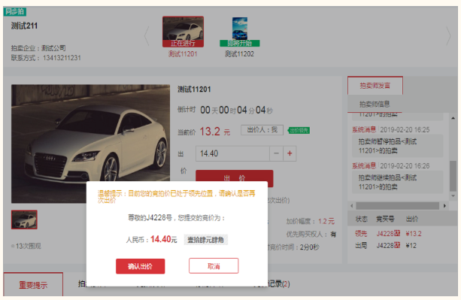Image resolution: width=461 pixels, height=300 pixels.
Task: Increase bid amount with plus button
Action: point(290,153)
